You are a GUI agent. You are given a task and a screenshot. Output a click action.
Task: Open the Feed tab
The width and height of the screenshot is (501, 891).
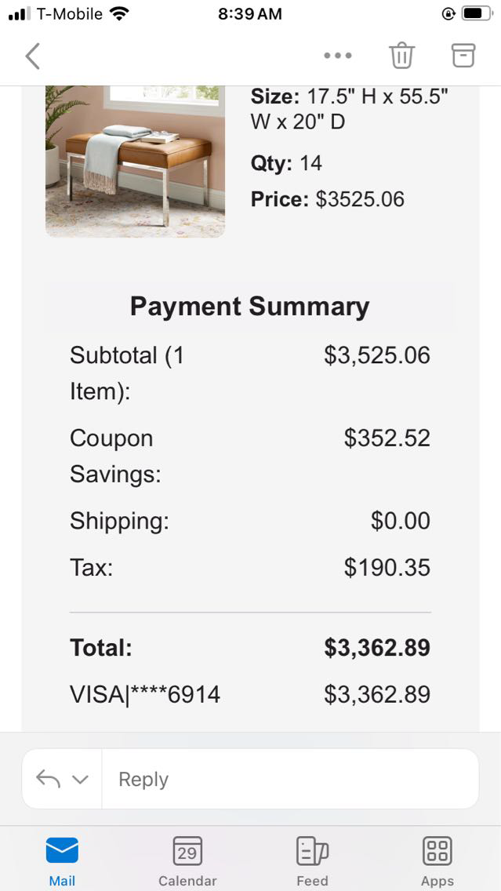(x=312, y=860)
